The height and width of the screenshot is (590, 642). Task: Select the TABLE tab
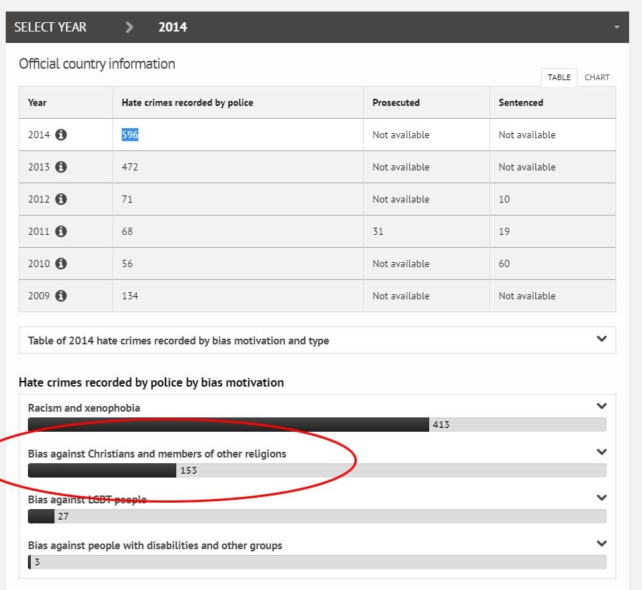[x=559, y=77]
